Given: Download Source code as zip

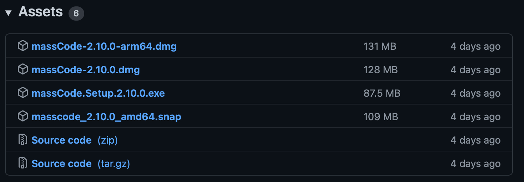Looking at the screenshot, I should (75, 140).
